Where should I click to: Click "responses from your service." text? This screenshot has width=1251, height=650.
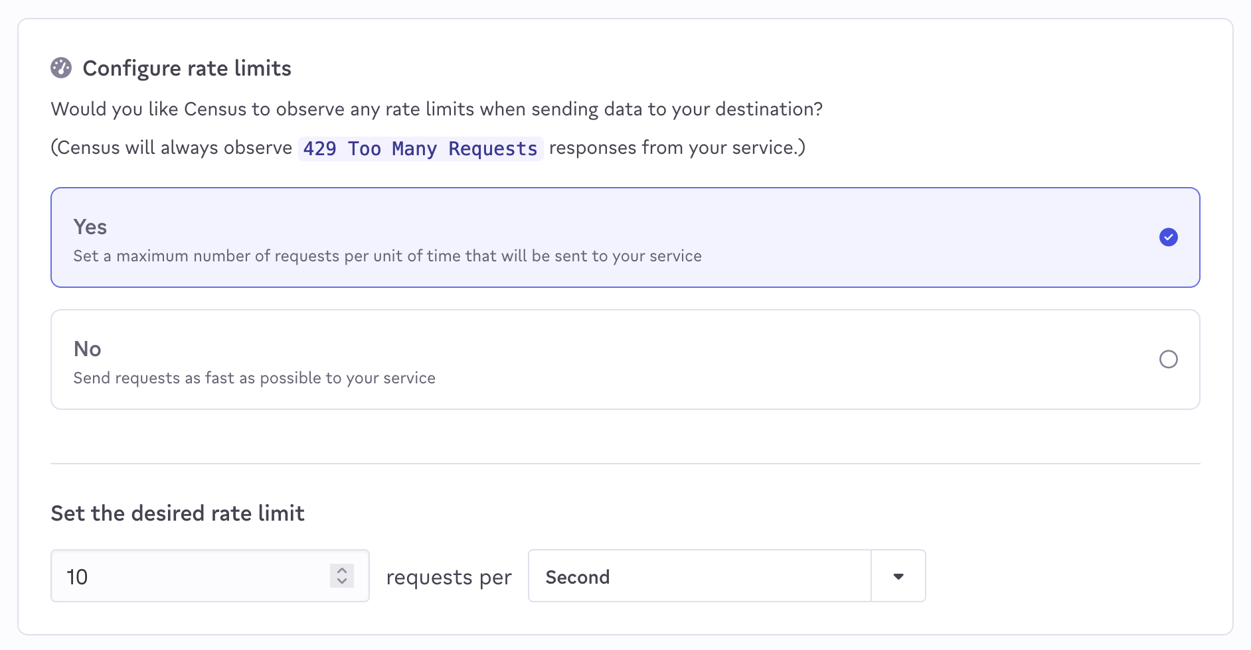(677, 148)
